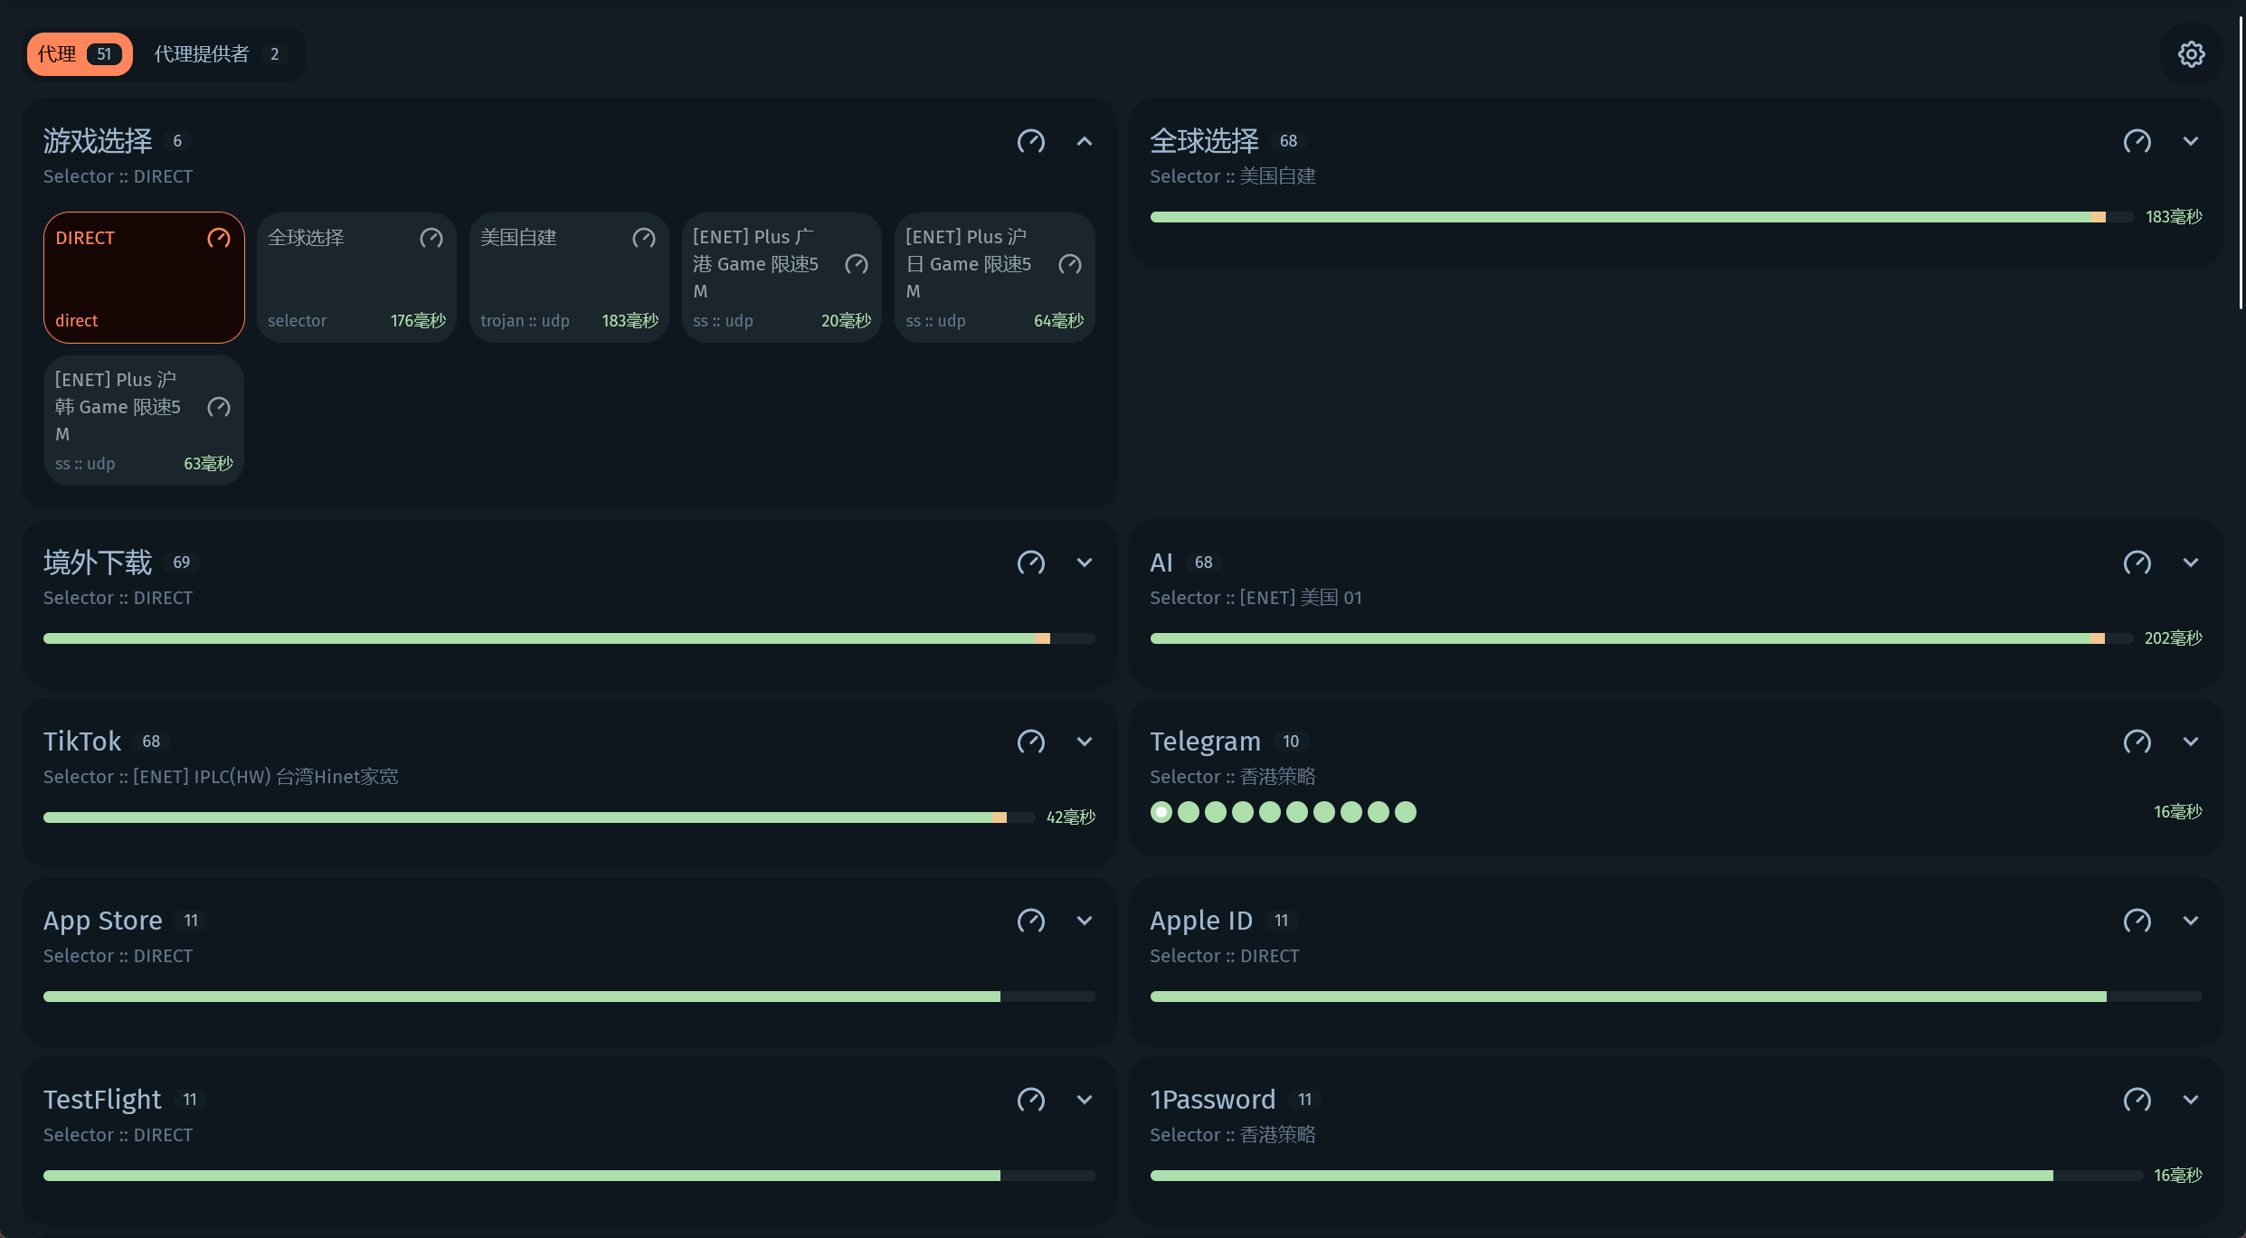Run latency test for Telegram group
This screenshot has height=1238, width=2246.
pyautogui.click(x=2137, y=742)
